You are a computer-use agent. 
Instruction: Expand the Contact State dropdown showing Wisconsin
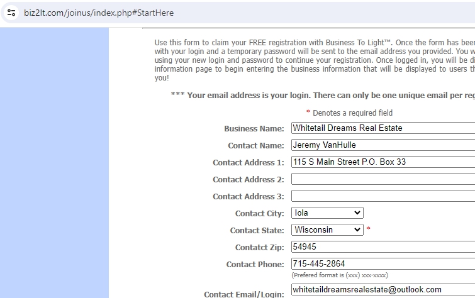point(327,230)
